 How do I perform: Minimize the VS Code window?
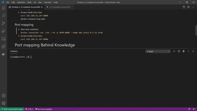180,2
